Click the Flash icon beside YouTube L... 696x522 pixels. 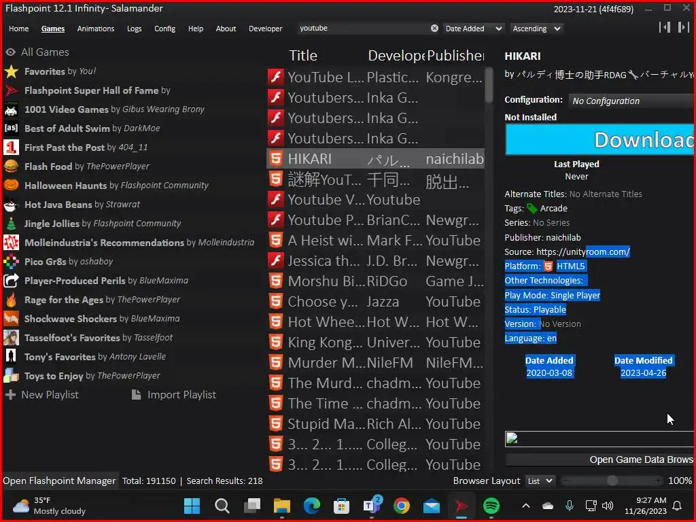pos(276,77)
